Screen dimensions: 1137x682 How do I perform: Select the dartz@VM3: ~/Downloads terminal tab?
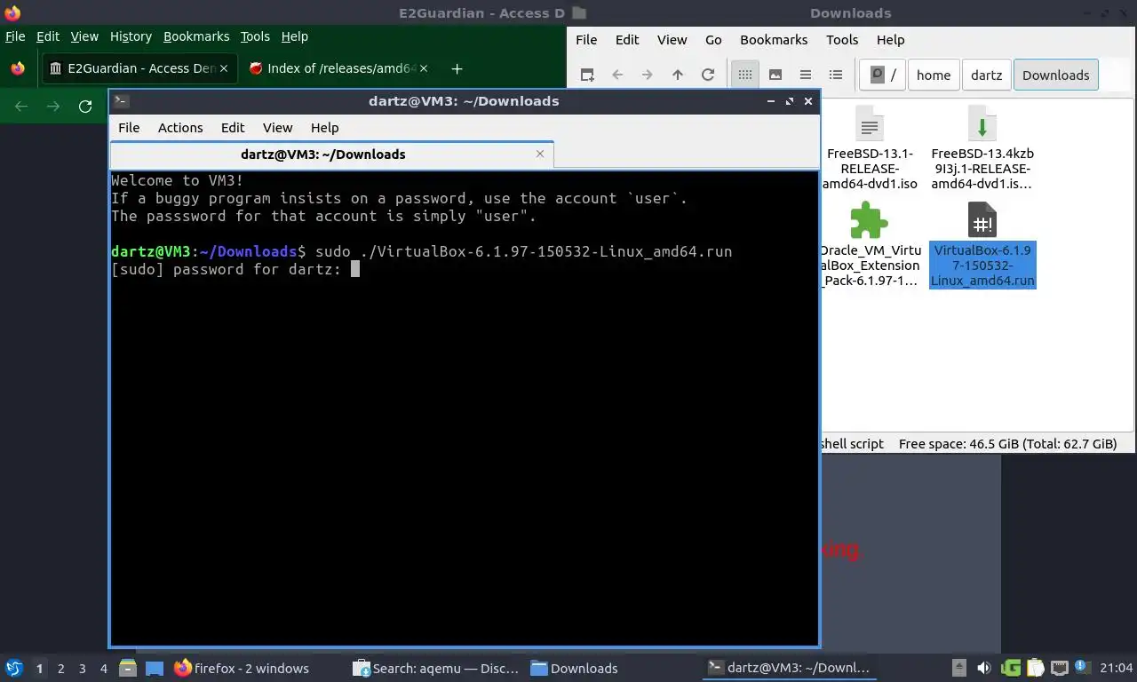(x=331, y=155)
